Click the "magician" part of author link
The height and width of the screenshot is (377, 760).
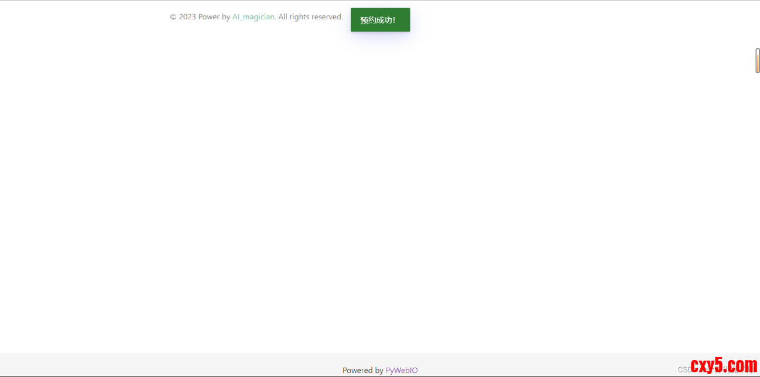tap(259, 17)
